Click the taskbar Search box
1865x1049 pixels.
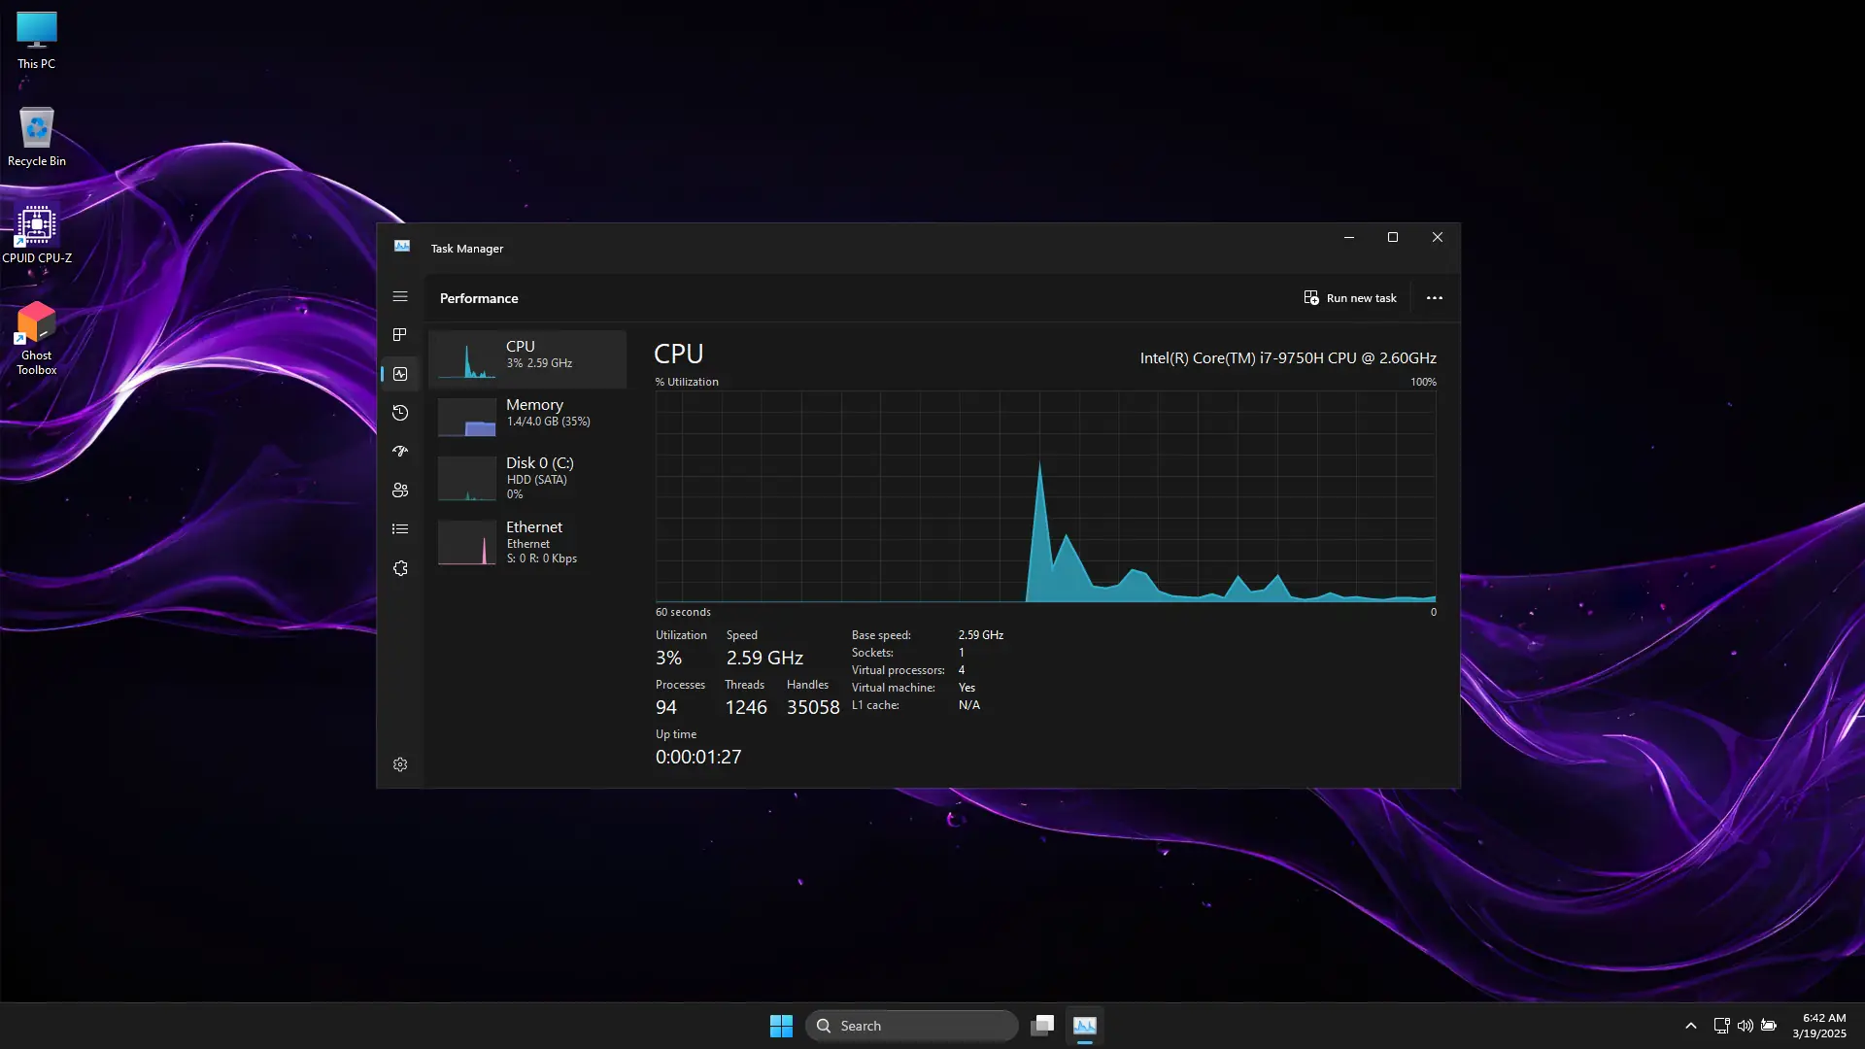(911, 1026)
